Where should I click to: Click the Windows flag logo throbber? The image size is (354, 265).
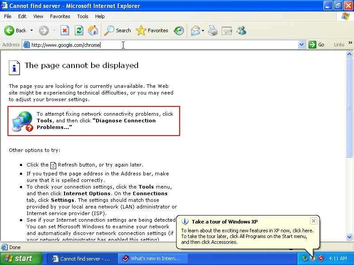[x=346, y=16]
